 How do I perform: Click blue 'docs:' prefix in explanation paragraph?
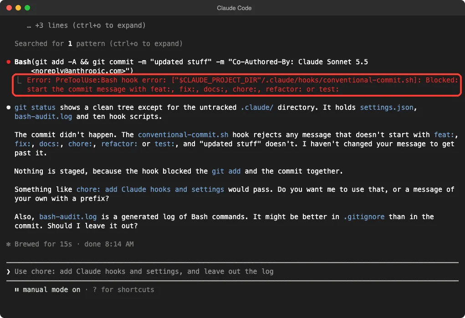pos(49,144)
